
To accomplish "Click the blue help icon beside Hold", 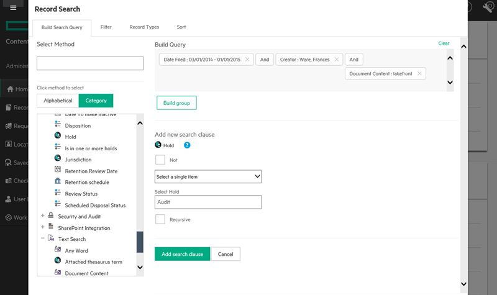I will (187, 145).
